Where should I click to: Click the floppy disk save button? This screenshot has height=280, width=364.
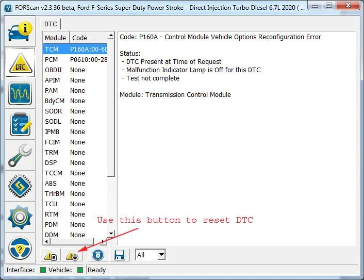[120, 255]
